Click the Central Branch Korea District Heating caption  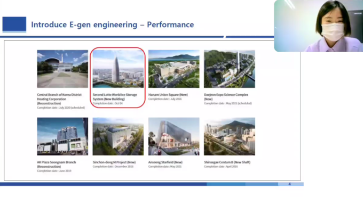tap(59, 99)
